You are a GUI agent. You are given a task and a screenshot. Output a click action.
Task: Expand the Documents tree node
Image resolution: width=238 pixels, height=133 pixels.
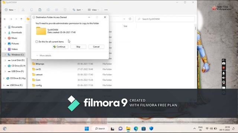pyautogui.click(x=5, y=27)
